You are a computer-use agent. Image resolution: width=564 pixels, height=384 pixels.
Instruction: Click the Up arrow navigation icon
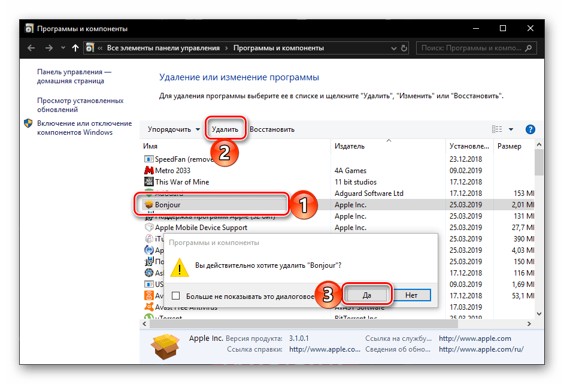click(75, 48)
